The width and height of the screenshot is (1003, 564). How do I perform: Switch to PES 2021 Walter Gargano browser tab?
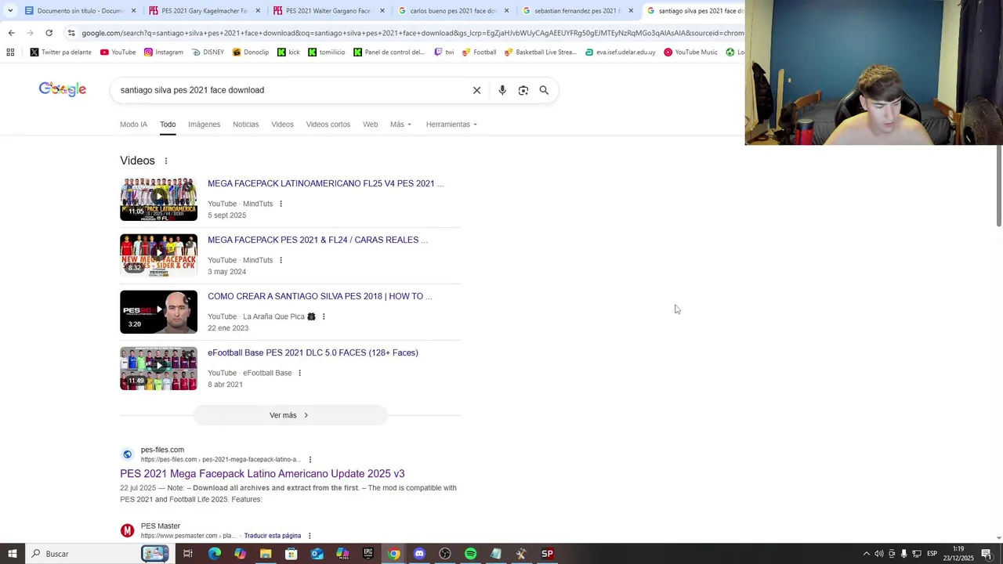point(328,11)
